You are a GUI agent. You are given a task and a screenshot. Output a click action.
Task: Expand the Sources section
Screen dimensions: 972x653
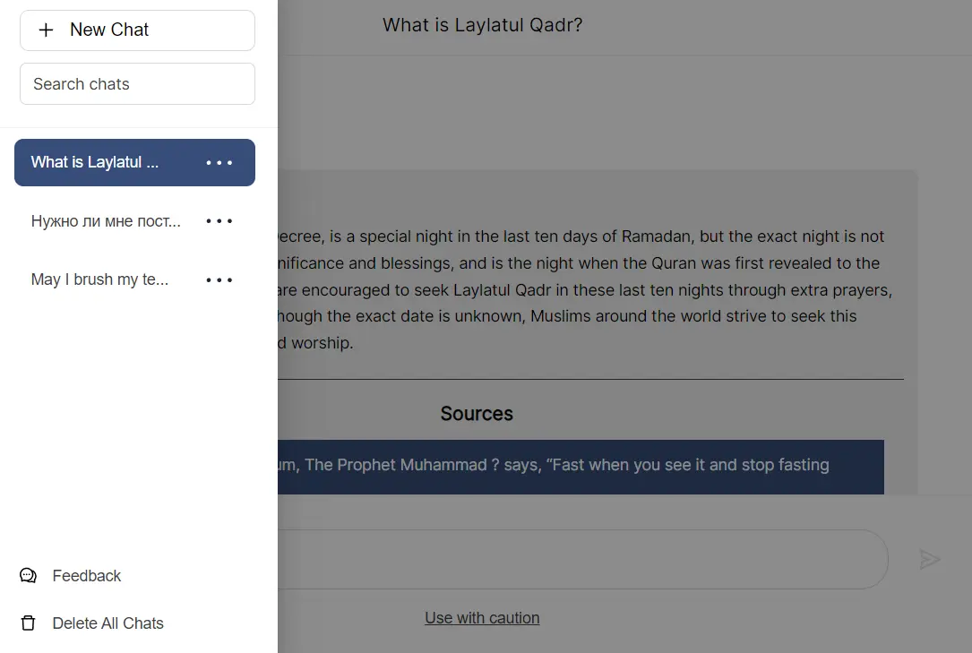[x=476, y=413]
